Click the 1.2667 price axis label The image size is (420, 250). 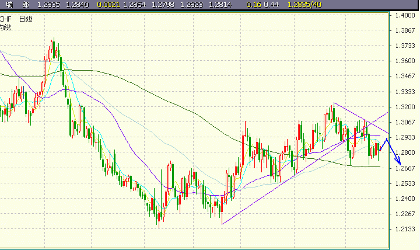405,168
